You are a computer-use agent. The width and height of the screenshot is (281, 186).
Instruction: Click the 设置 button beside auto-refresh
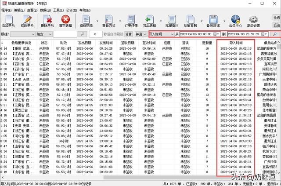[128, 34]
